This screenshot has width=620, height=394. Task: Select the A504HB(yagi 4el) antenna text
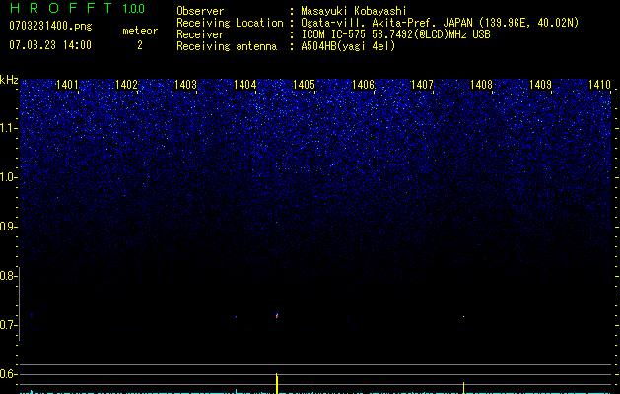pyautogui.click(x=348, y=46)
